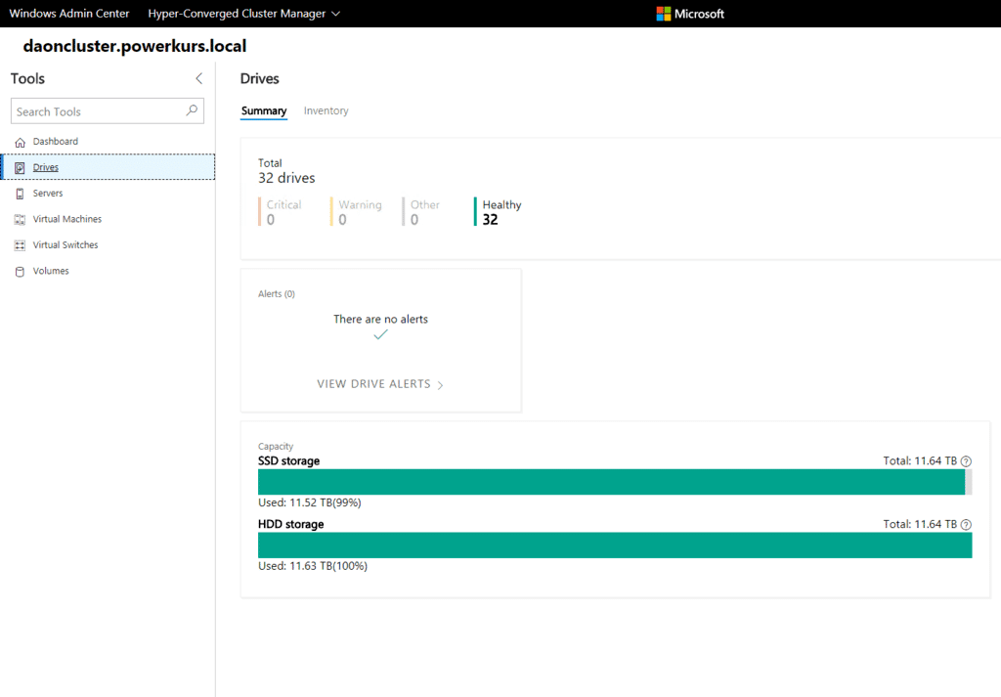This screenshot has width=1001, height=697.
Task: Select the Summary tab
Action: 264,110
